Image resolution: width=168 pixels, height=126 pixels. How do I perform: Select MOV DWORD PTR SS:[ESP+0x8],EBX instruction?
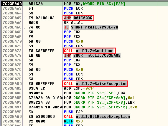point(99,103)
